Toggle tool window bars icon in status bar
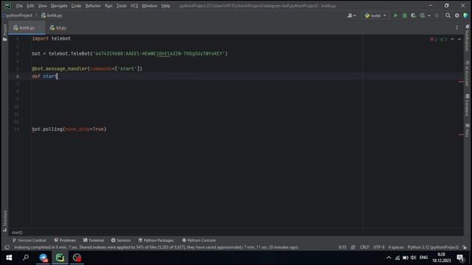This screenshot has height=265, width=472. 7,247
